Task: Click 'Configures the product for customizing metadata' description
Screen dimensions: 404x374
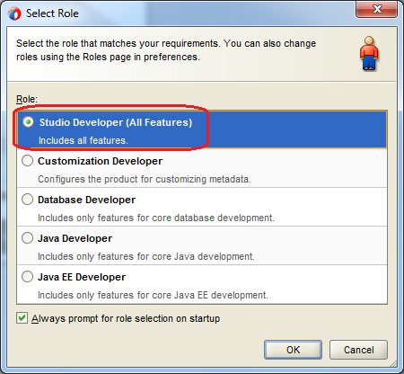Action: pos(145,179)
